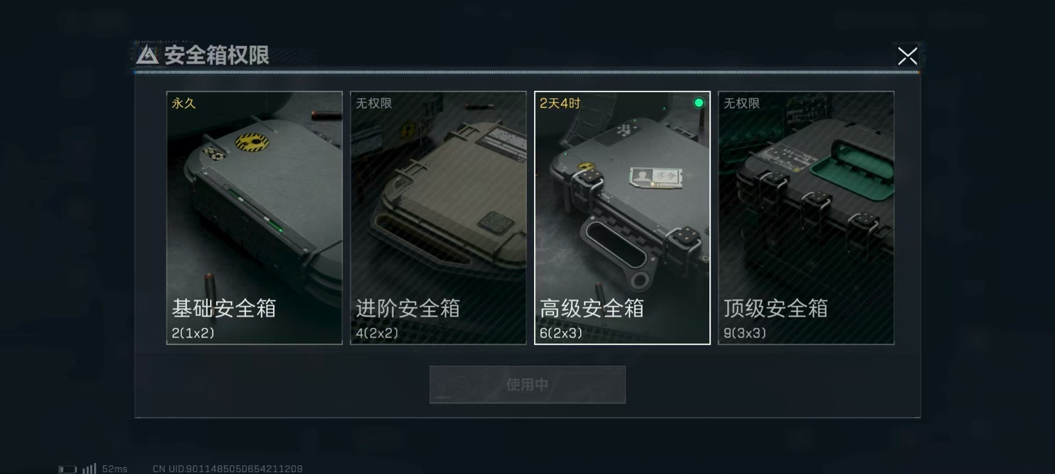Click the 9(3x3) capacity text
The width and height of the screenshot is (1055, 474).
pyautogui.click(x=745, y=333)
